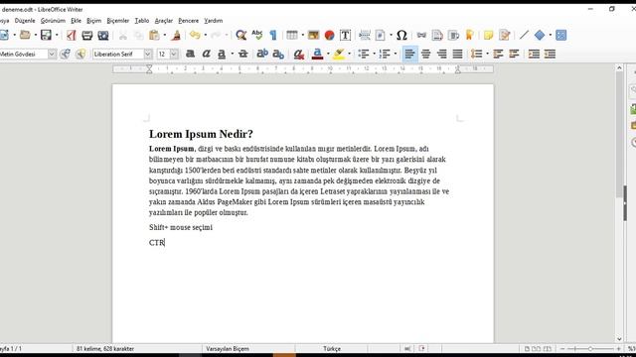Insert a special character with the Omega icon
This screenshot has height=357, width=636.
click(401, 36)
